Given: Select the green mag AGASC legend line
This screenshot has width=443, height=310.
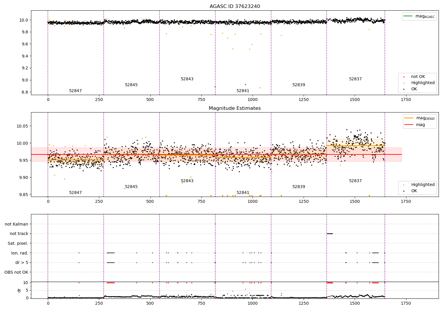Looking at the screenshot, I should (408, 16).
